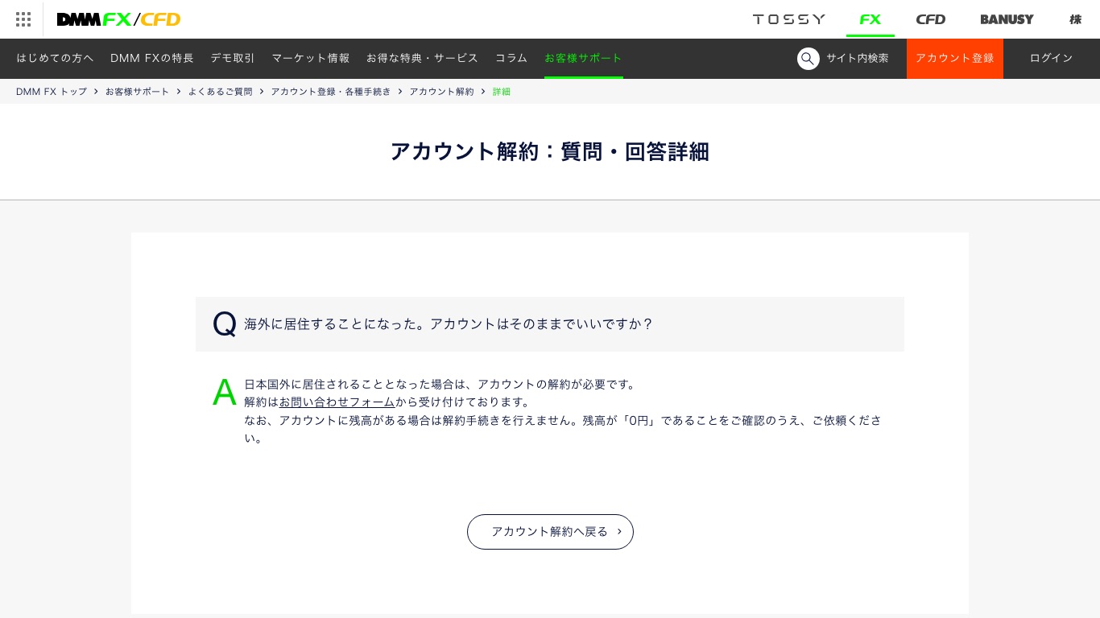Open the コラム menu item
Viewport: 1100px width, 618px height.
[511, 58]
